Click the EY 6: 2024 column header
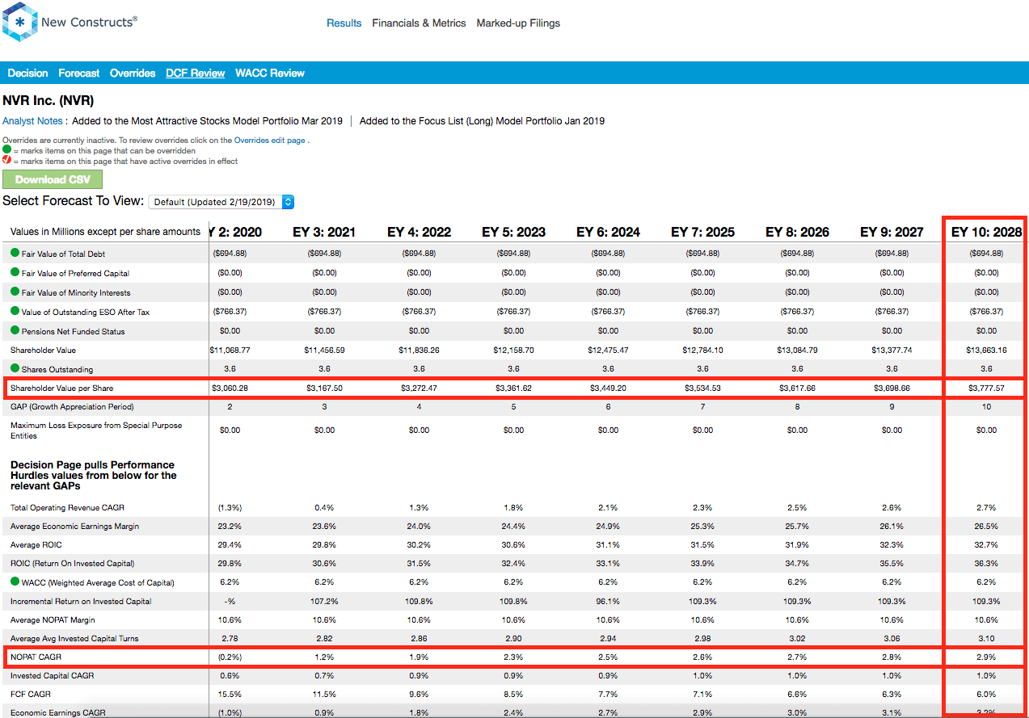The width and height of the screenshot is (1029, 718). 608,232
